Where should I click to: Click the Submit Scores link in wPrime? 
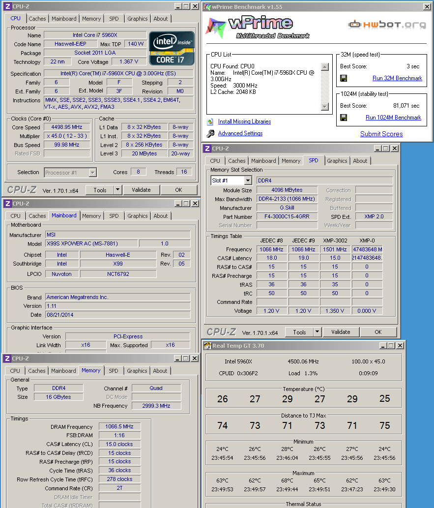pos(381,134)
